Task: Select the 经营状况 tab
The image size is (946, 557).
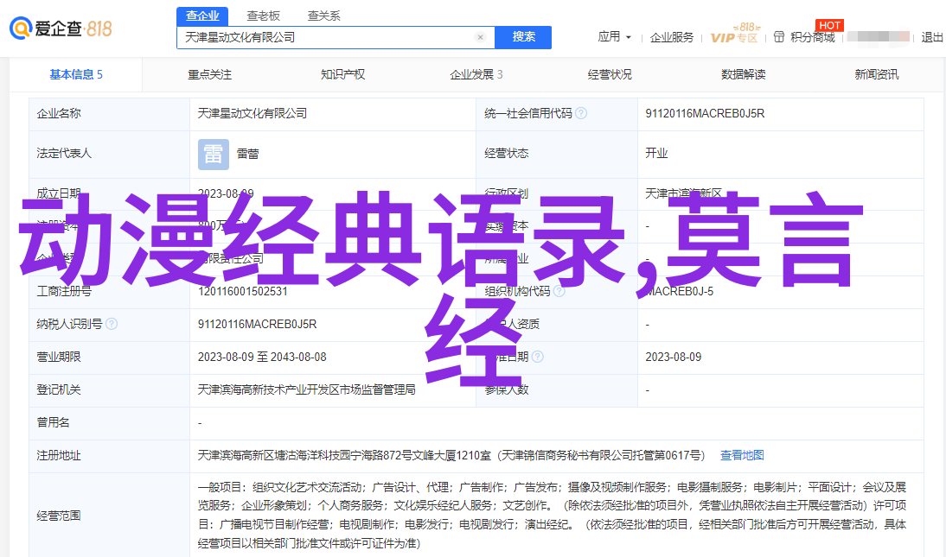Action: (x=610, y=74)
